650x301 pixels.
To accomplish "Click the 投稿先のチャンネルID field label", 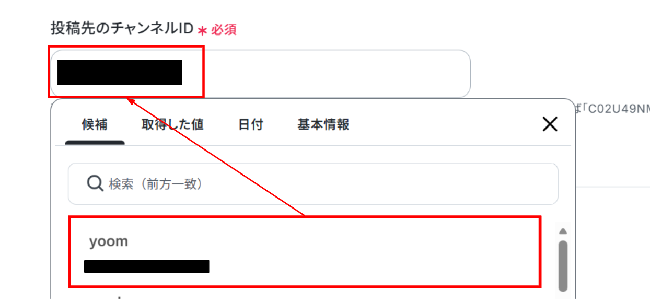I will (x=122, y=28).
